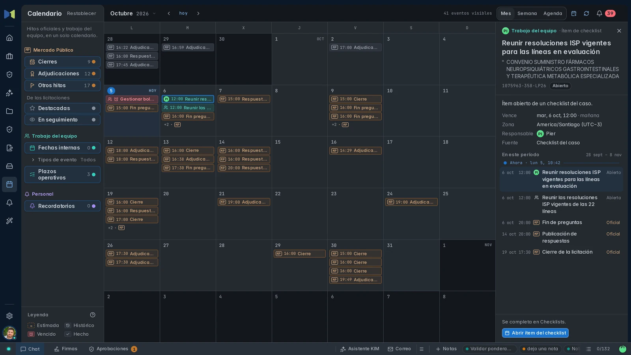631x355 pixels.
Task: Toggle the Adjudicaciones event filter
Action: [x=62, y=74]
